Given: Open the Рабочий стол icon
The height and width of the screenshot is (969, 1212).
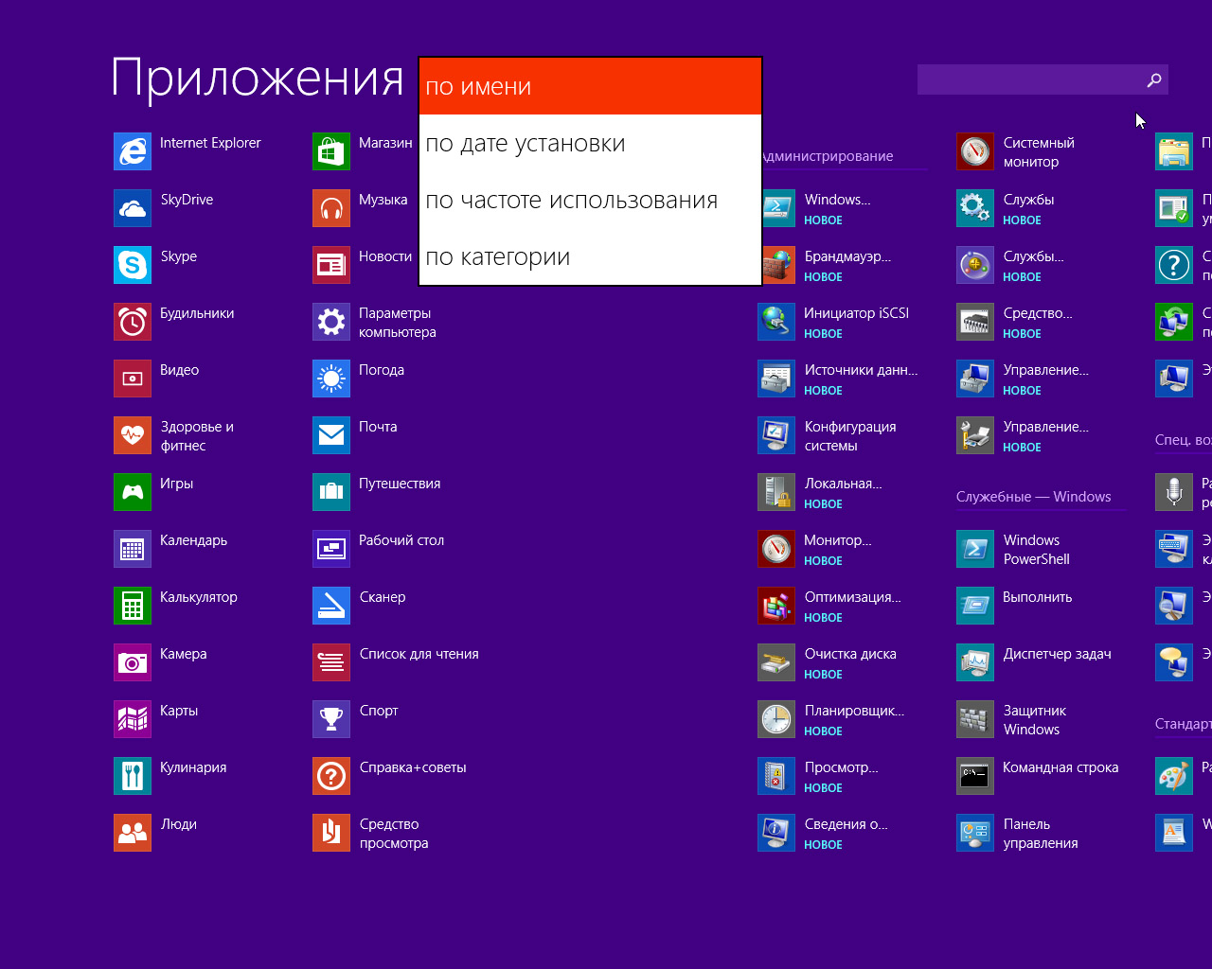Looking at the screenshot, I should pos(331,549).
